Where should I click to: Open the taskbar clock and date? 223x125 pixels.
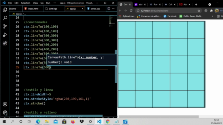[216, 122]
